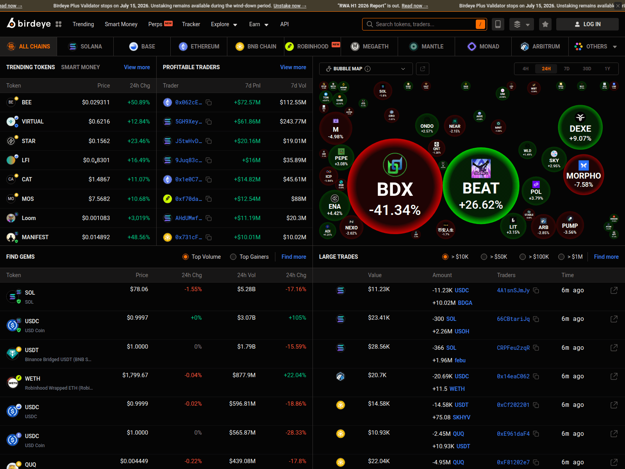The height and width of the screenshot is (469, 625).
Task: Copy trader address AHdUMwf…
Action: tap(209, 218)
